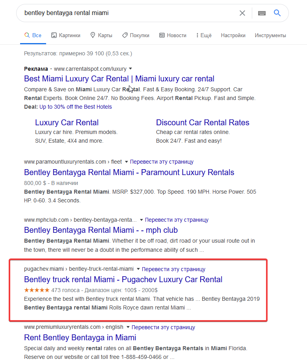Open the on-screen keyboard icon in search bar
The height and width of the screenshot is (364, 307).
262,13
